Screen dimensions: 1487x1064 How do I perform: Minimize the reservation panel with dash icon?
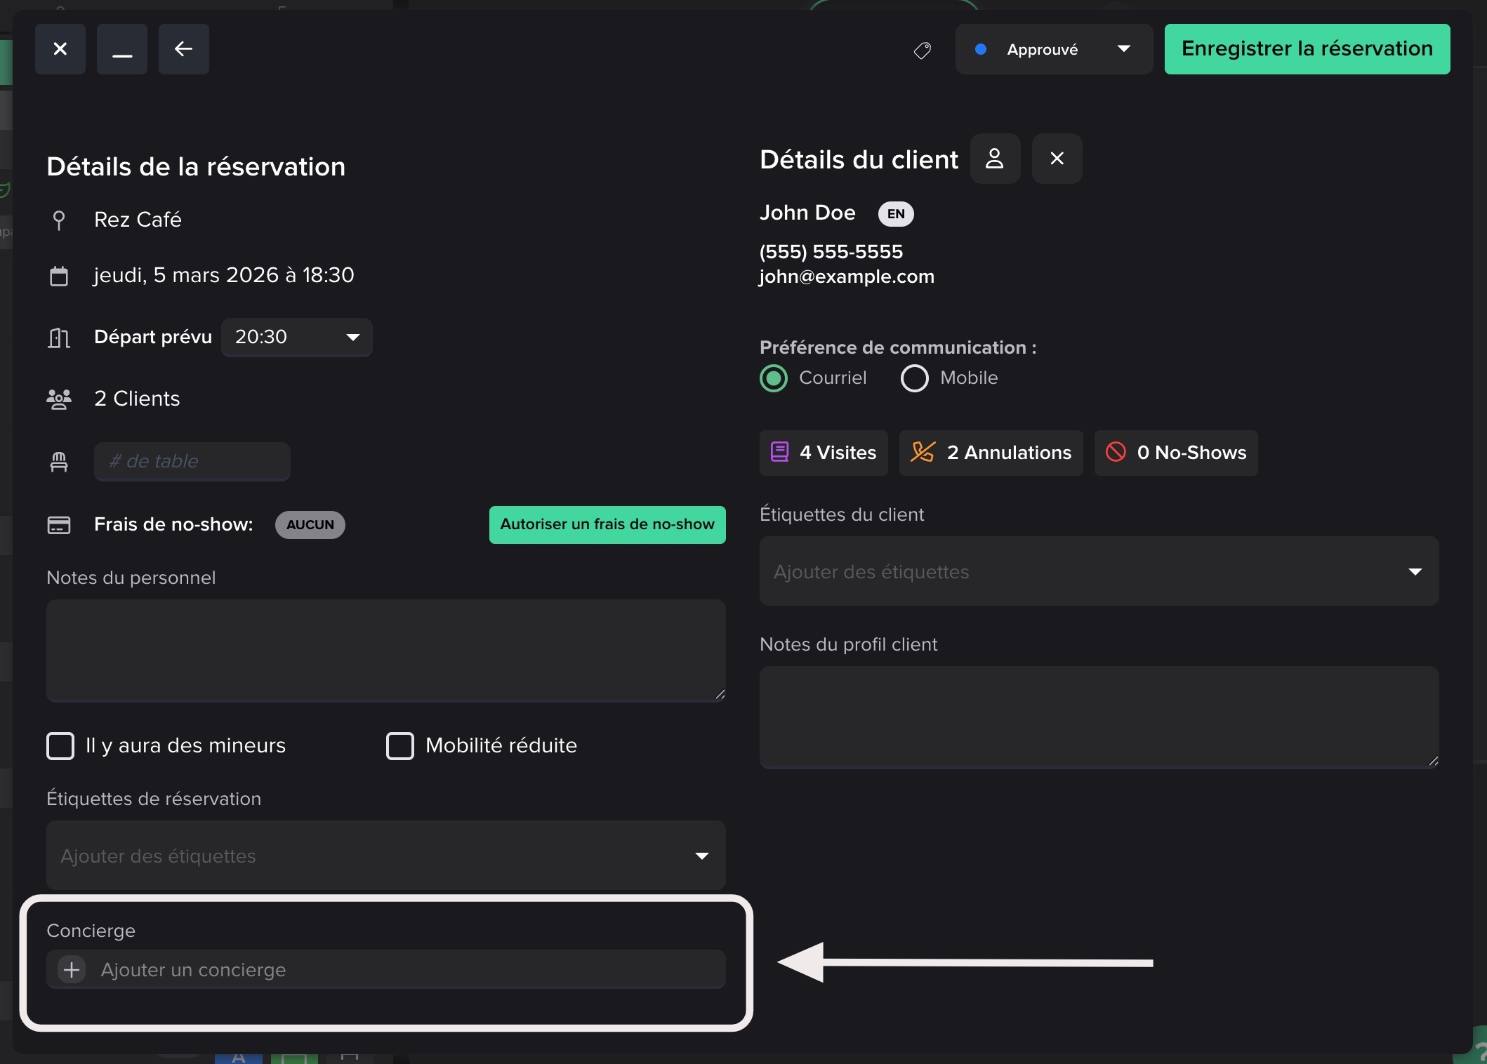pos(122,49)
